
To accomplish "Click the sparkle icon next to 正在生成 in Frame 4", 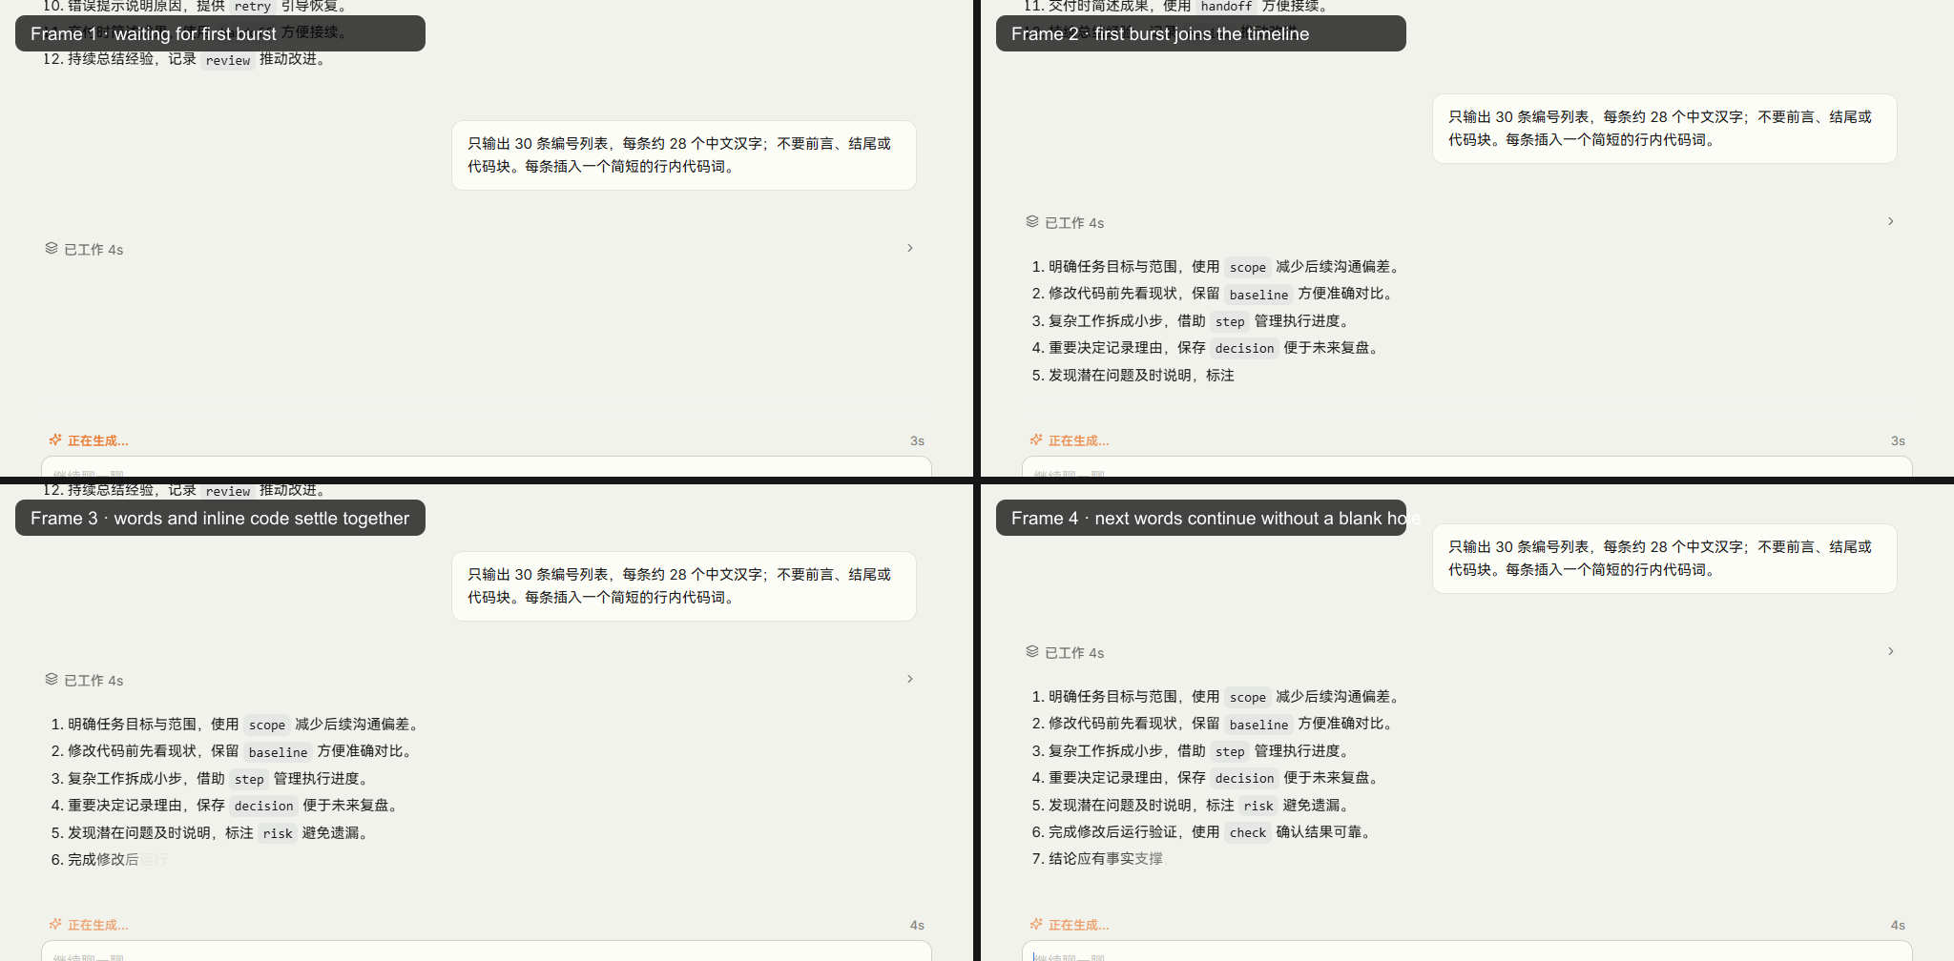I will click(1036, 924).
